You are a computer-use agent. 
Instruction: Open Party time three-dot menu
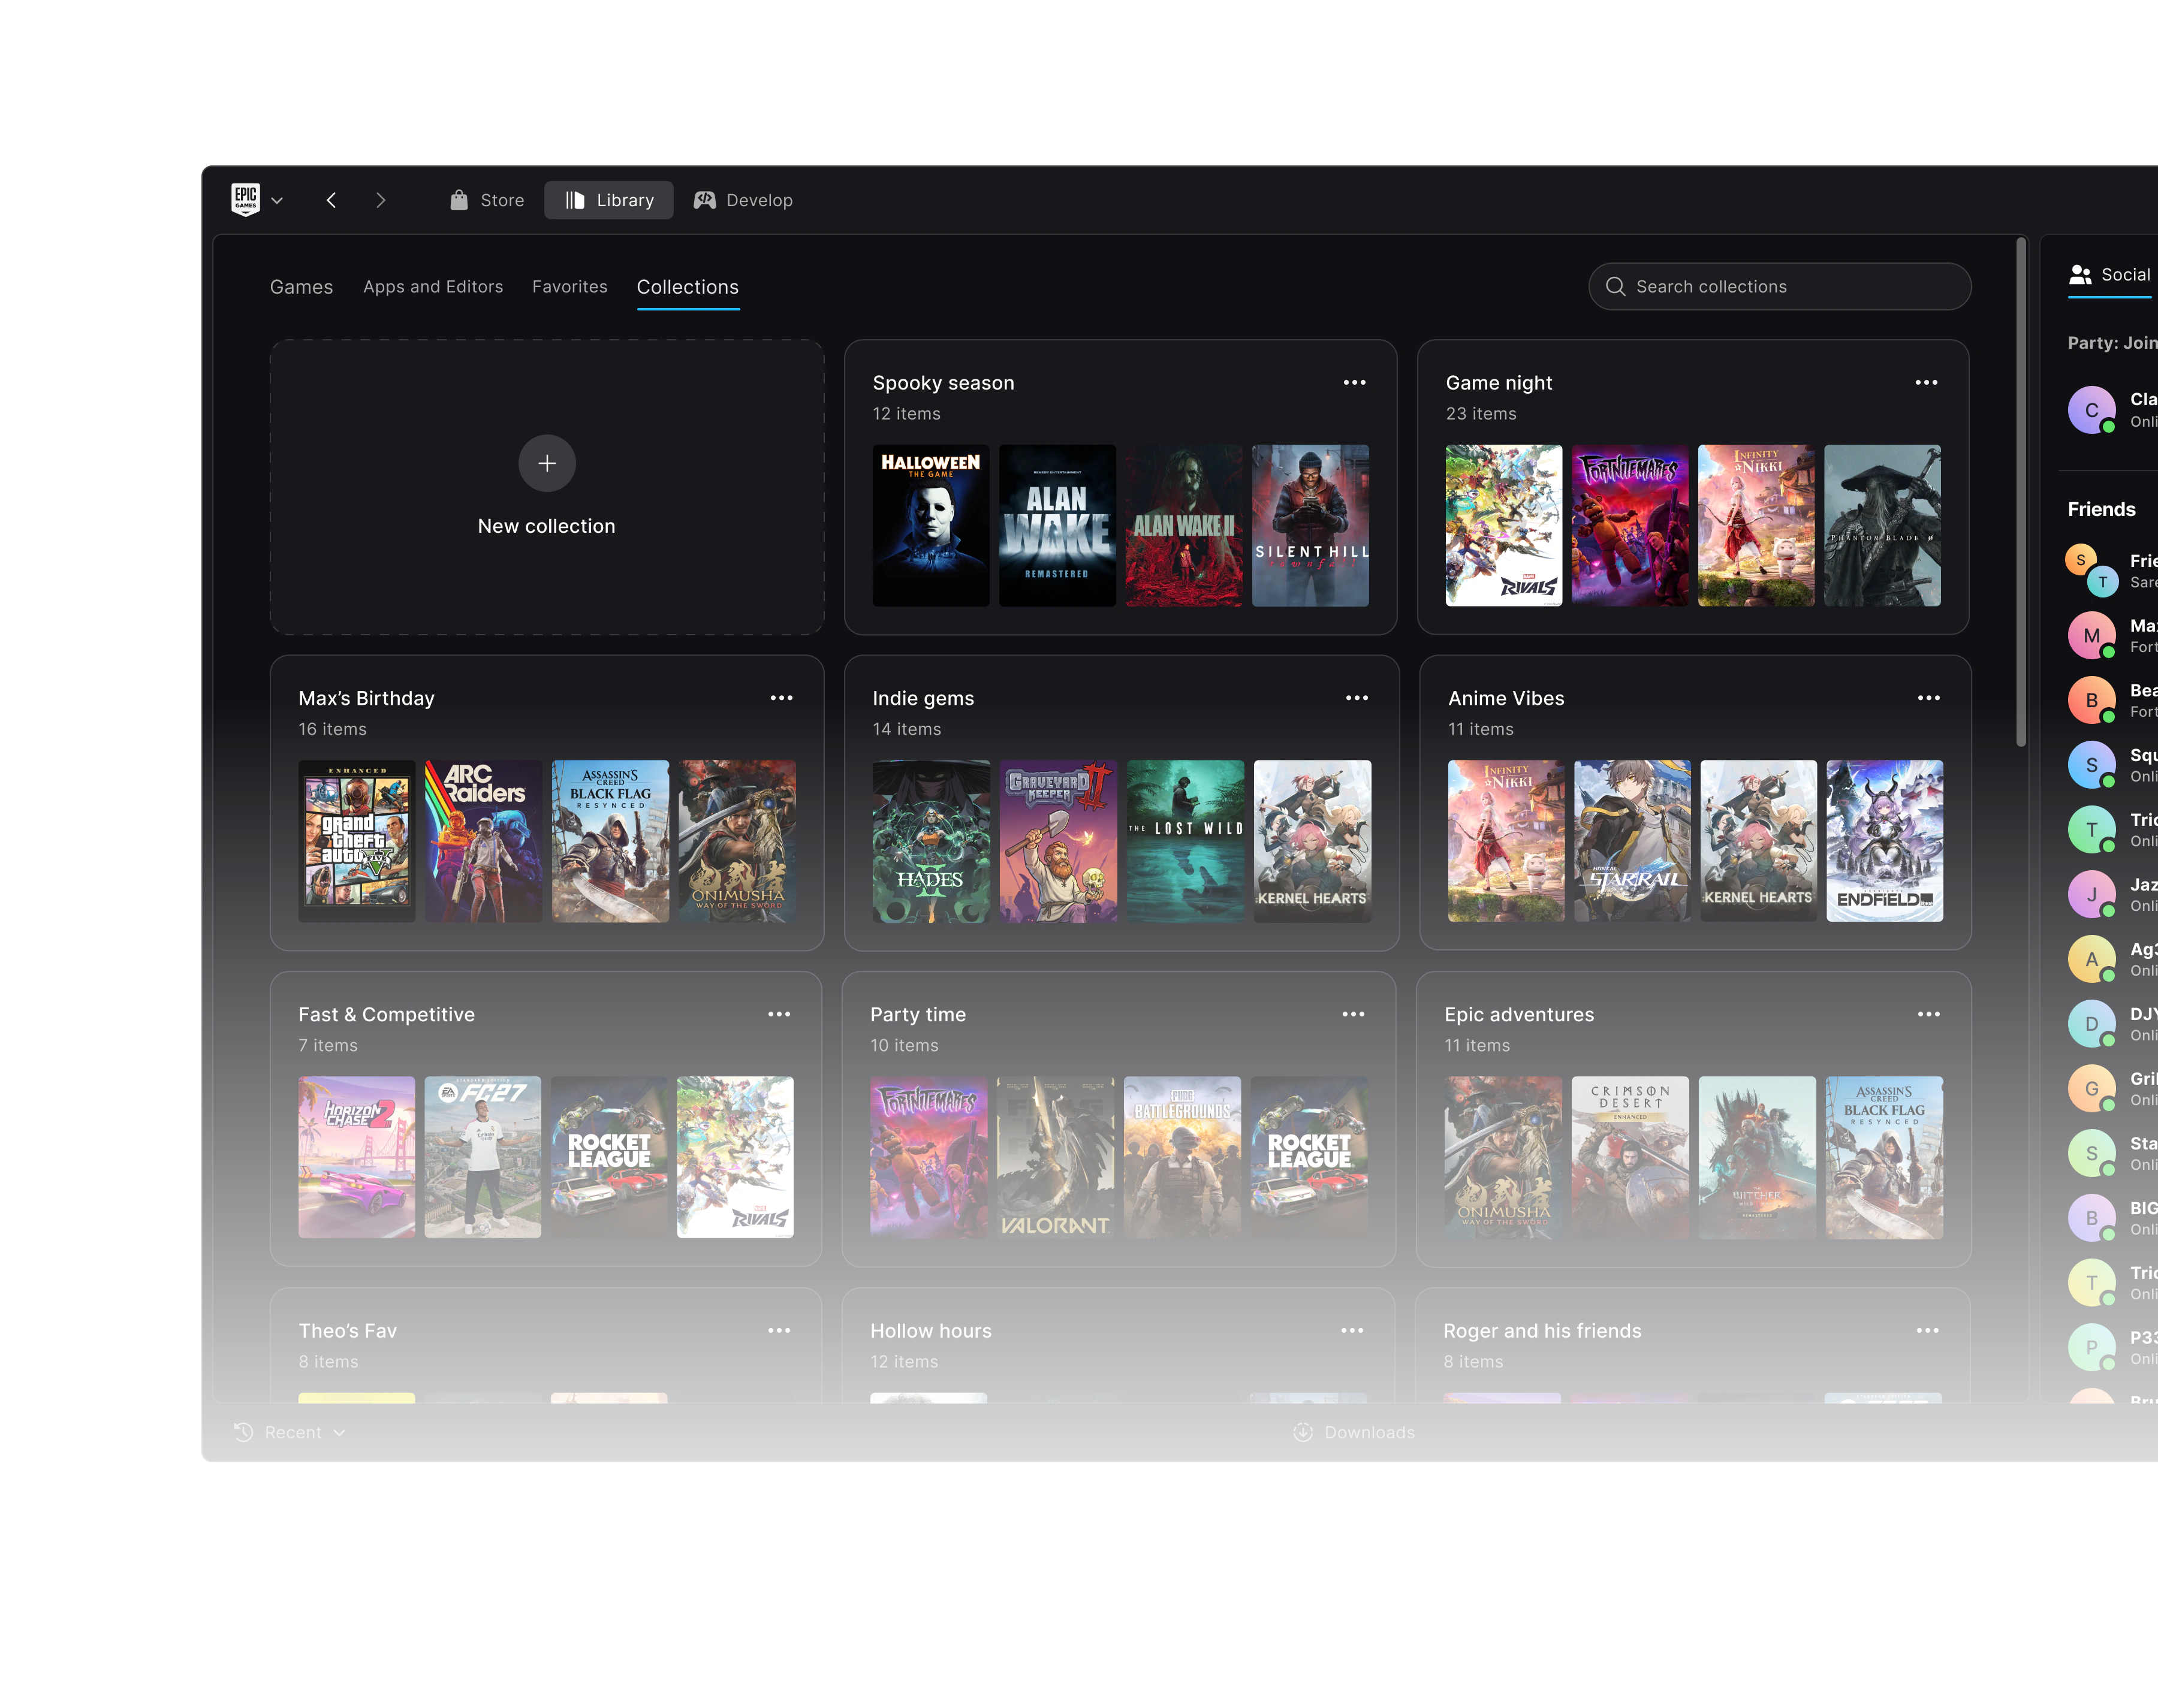[x=1353, y=1014]
